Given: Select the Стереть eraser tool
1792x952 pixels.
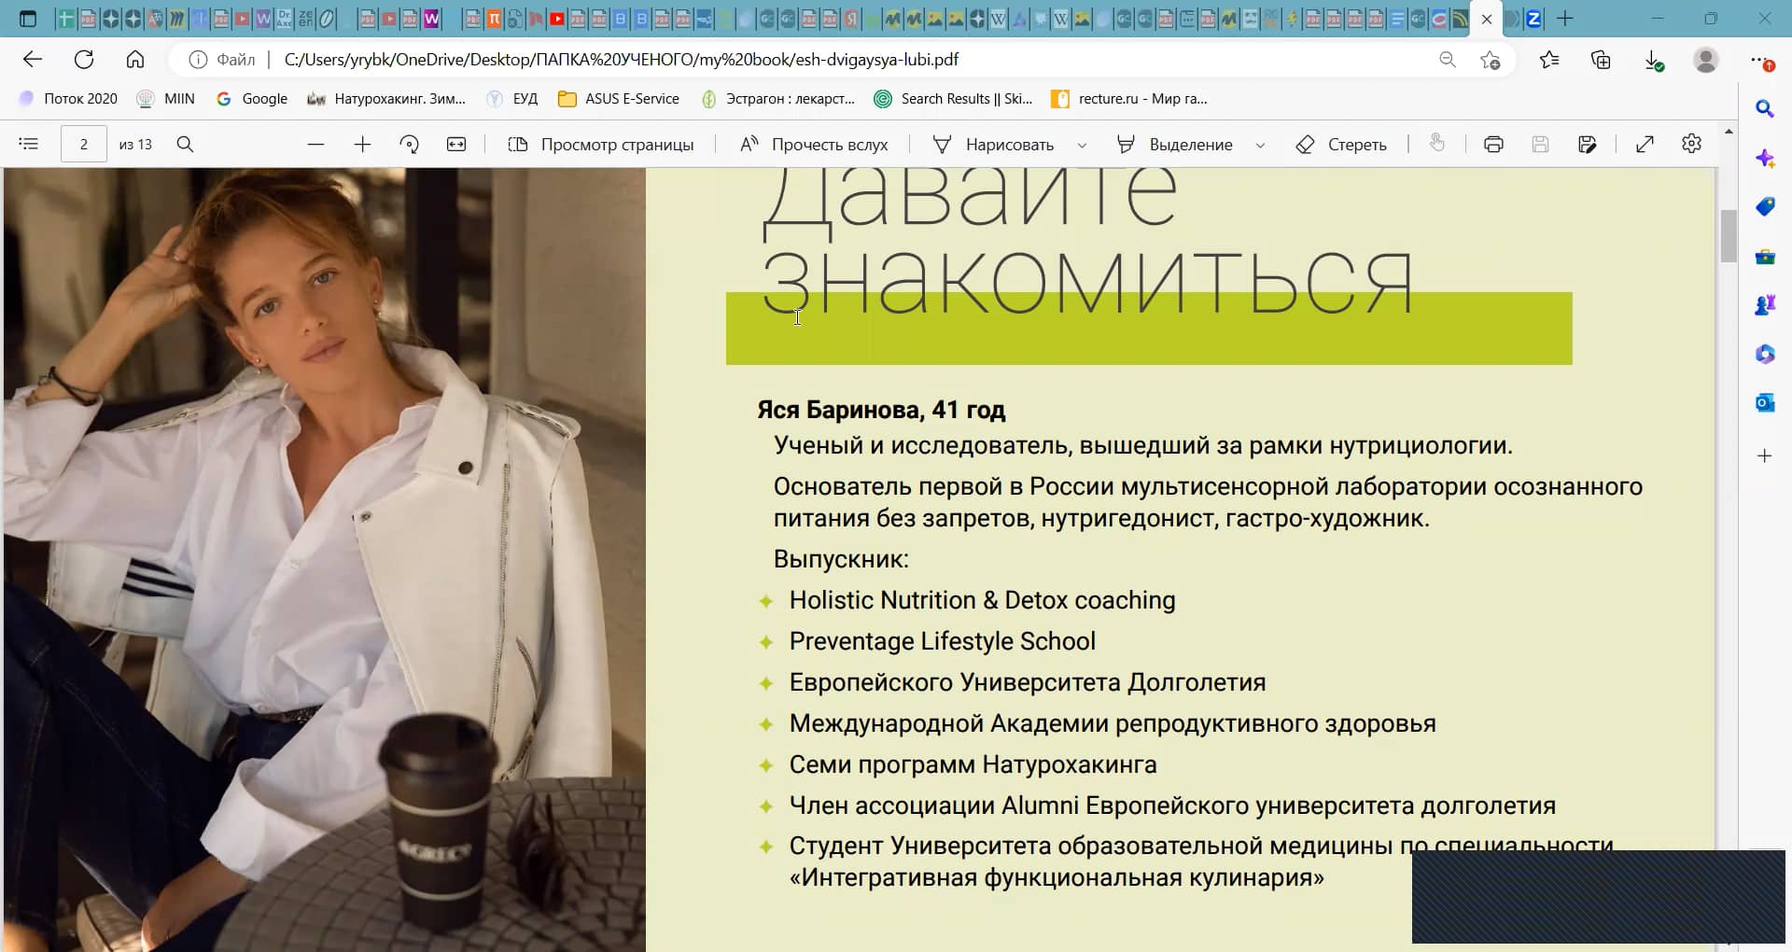Looking at the screenshot, I should click(1341, 145).
